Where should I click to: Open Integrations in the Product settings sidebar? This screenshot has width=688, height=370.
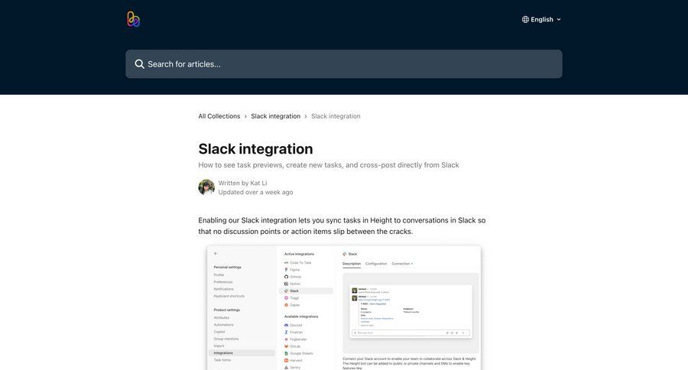click(x=224, y=353)
